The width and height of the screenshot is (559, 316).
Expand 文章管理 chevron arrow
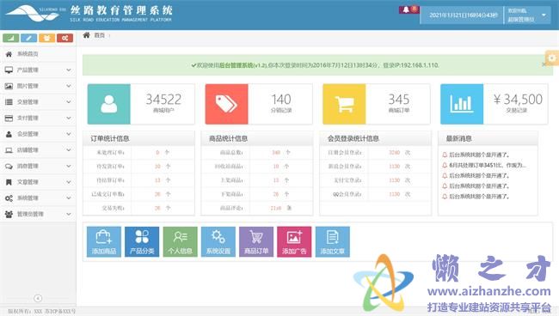pos(69,182)
